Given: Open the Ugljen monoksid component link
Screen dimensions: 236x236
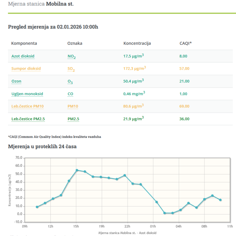Looking at the screenshot, I should (27, 94).
